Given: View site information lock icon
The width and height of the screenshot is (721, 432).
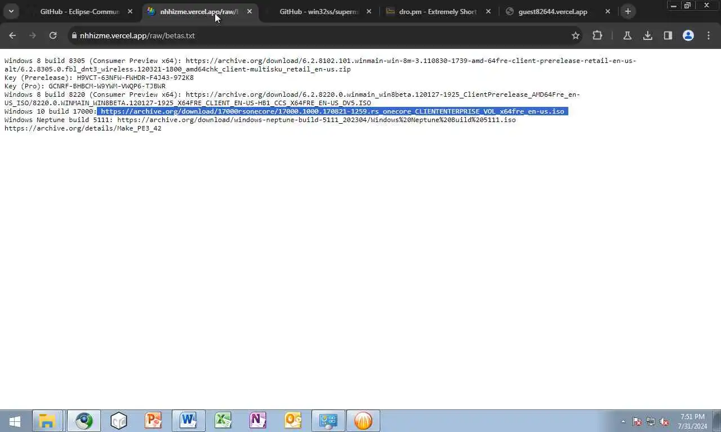Looking at the screenshot, I should tap(74, 35).
